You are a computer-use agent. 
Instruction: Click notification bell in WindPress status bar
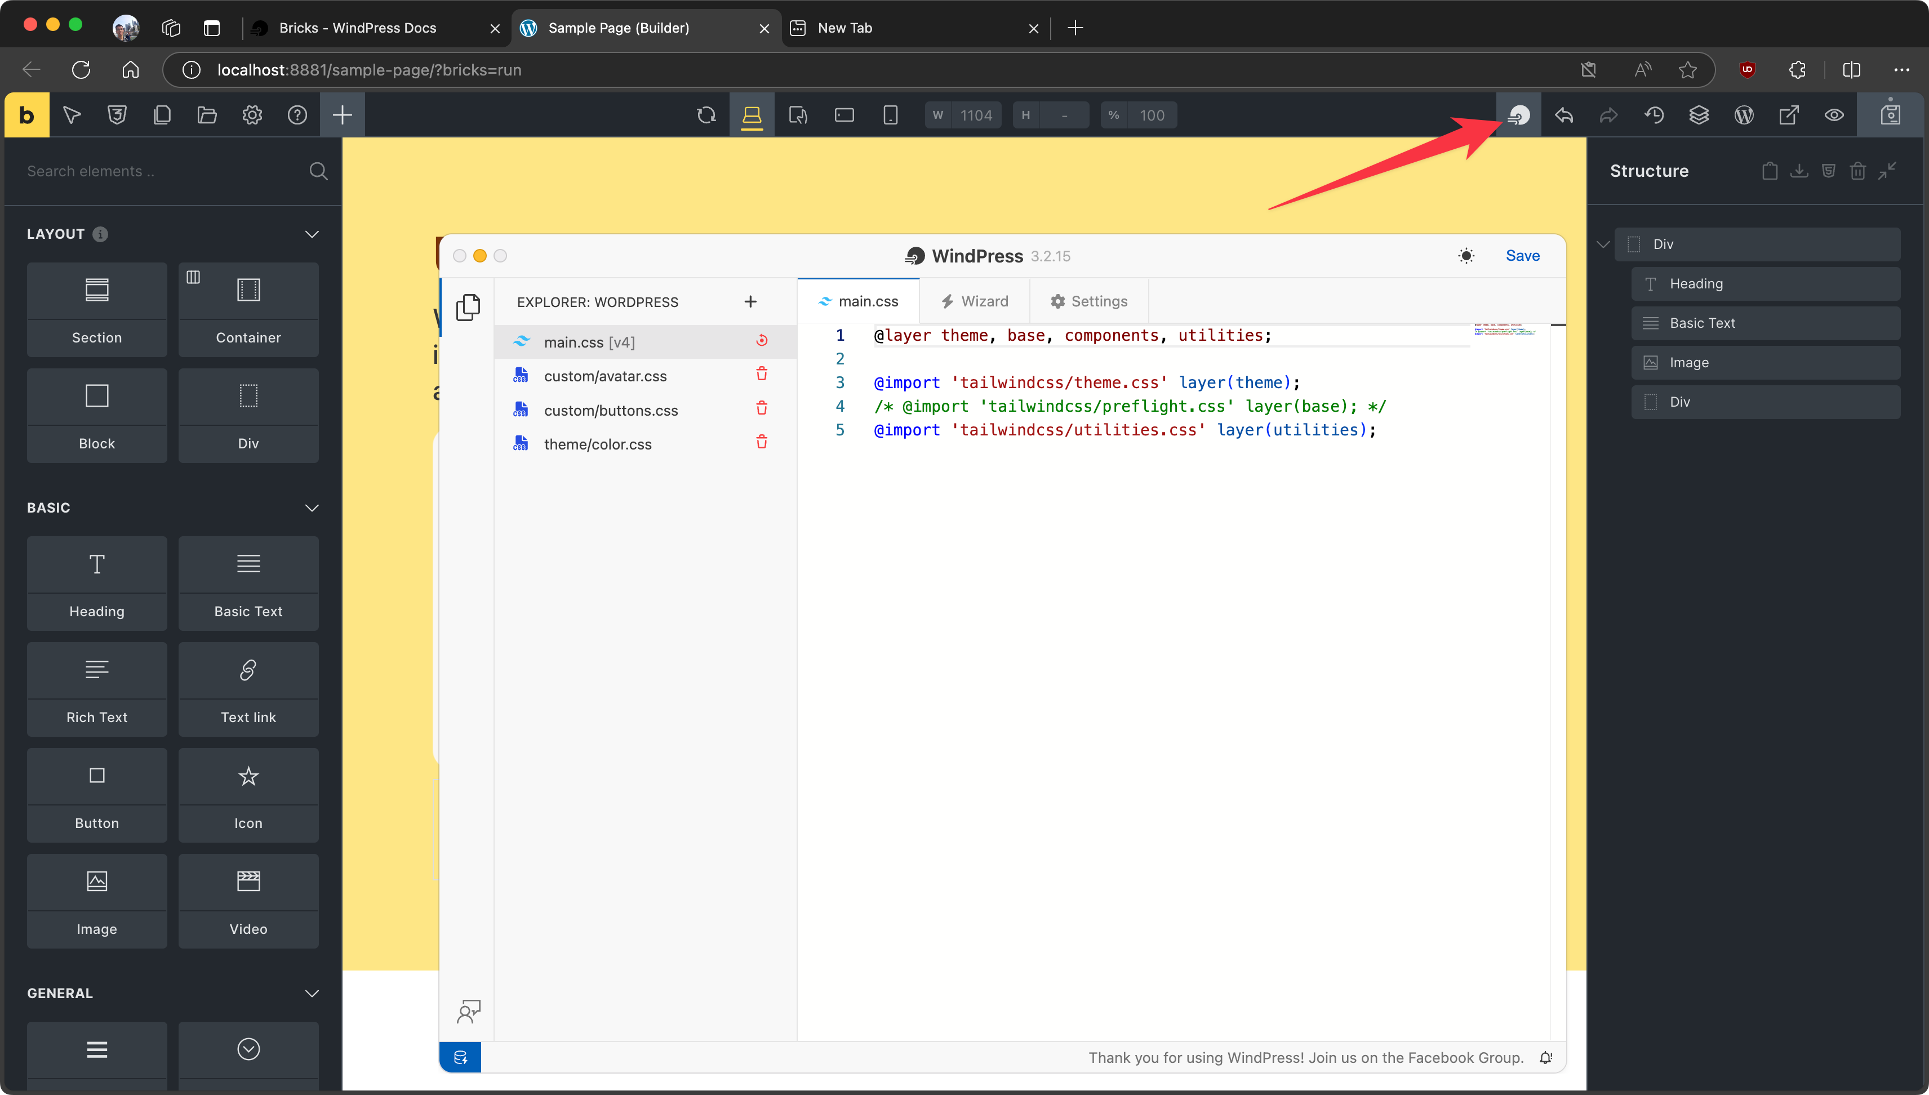pyautogui.click(x=1545, y=1057)
